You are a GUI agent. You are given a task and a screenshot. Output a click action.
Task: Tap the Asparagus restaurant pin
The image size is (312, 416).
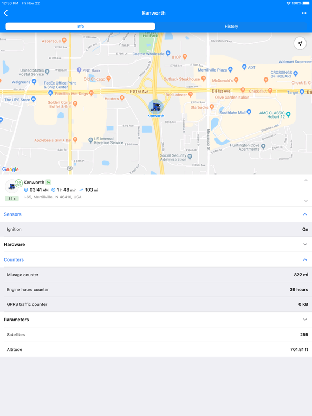[x=64, y=40]
